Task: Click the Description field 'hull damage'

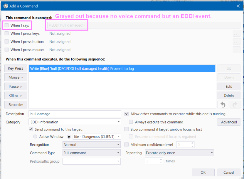Action: pos(75,114)
